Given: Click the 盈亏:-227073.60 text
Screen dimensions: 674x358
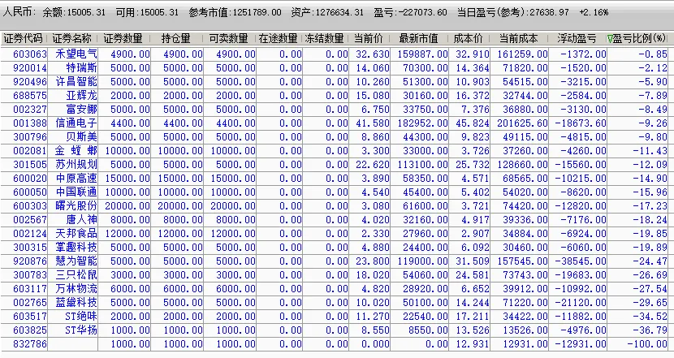Looking at the screenshot, I should pyautogui.click(x=411, y=12).
